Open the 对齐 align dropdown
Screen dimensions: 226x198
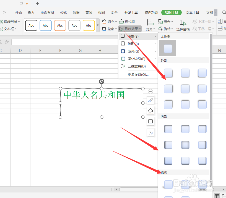coord(150,25)
